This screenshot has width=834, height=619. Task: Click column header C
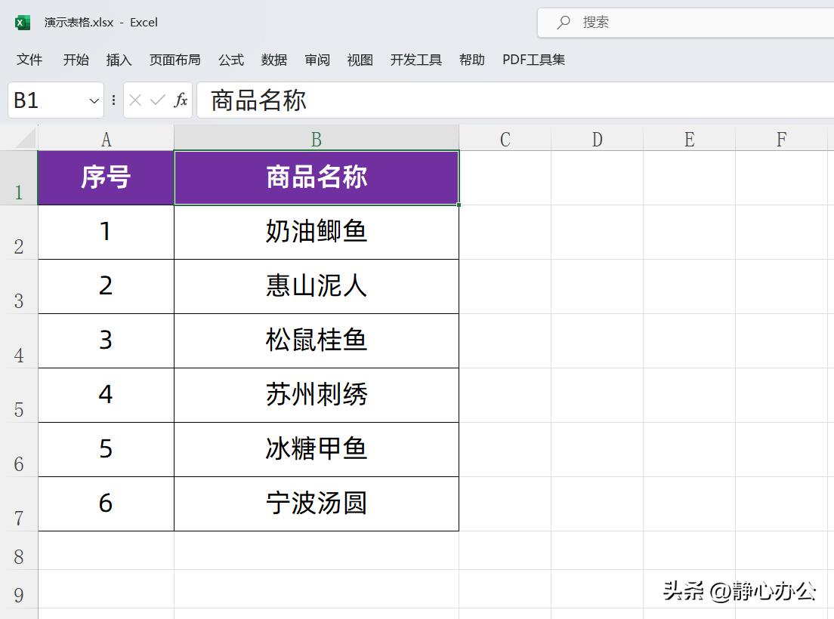coord(505,138)
